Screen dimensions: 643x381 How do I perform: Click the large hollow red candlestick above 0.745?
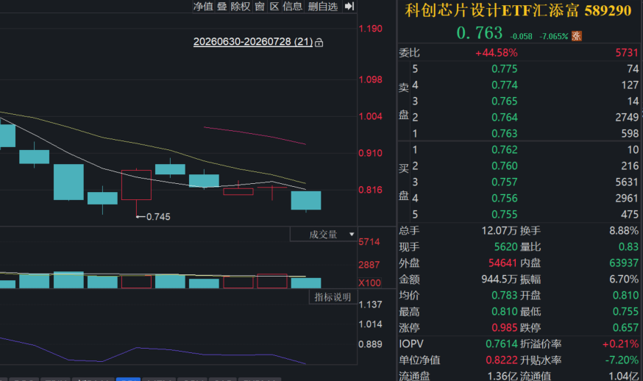(x=137, y=185)
